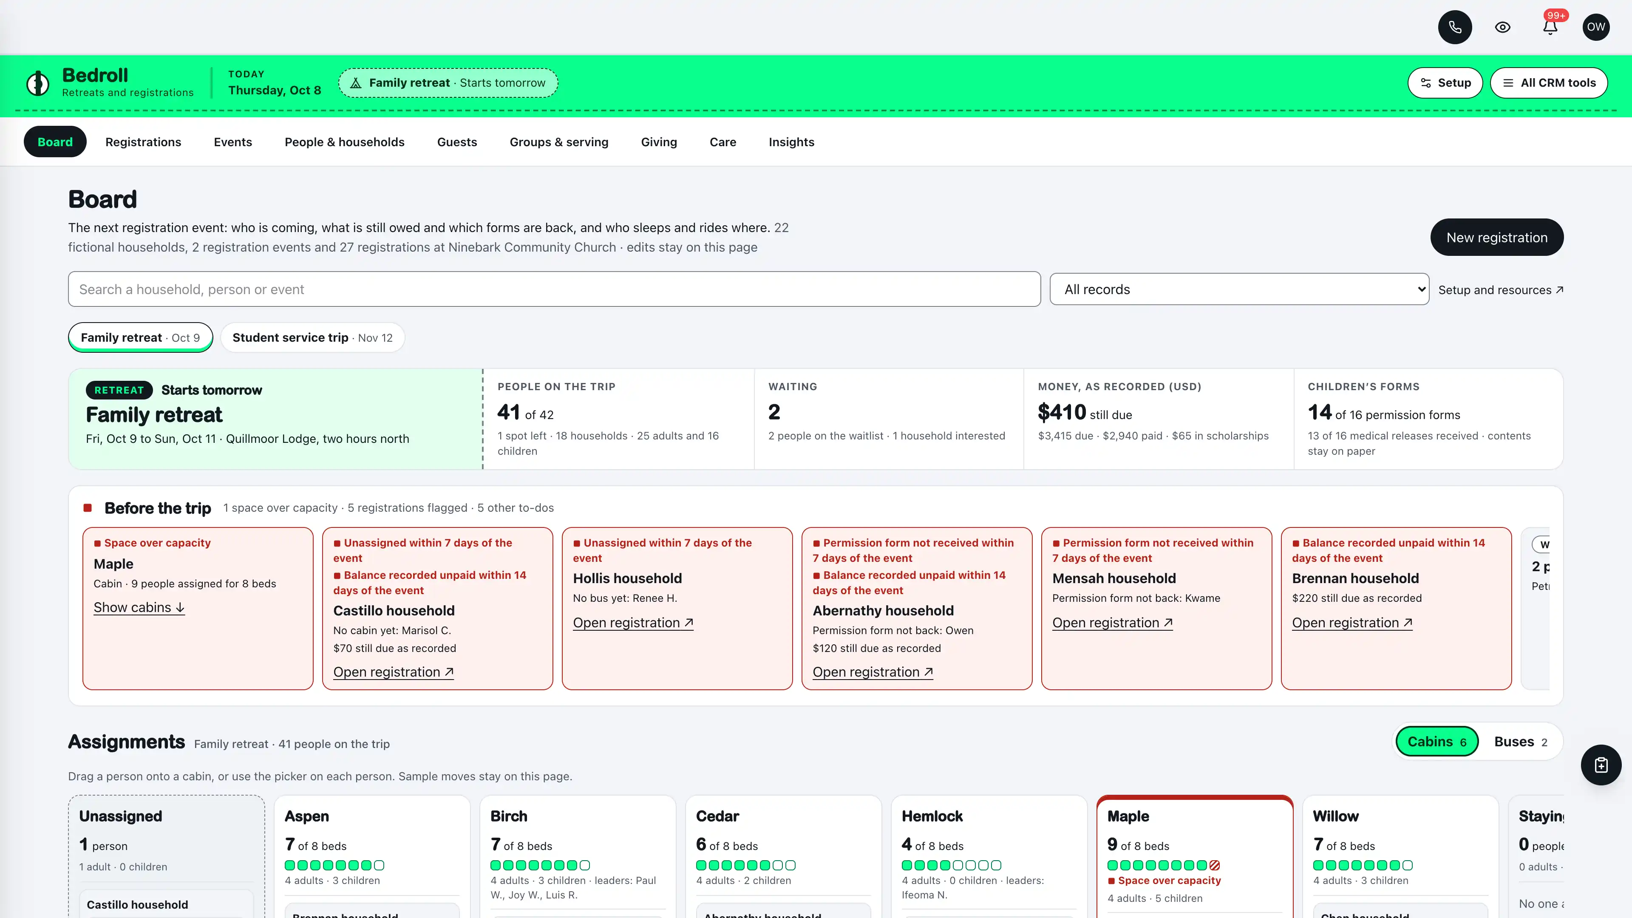Open notifications bell with 99+ badge

1550,27
